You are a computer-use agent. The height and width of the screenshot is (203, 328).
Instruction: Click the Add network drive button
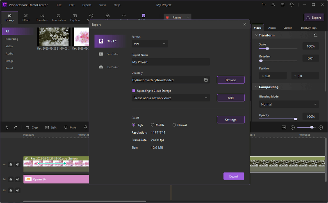pos(231,98)
